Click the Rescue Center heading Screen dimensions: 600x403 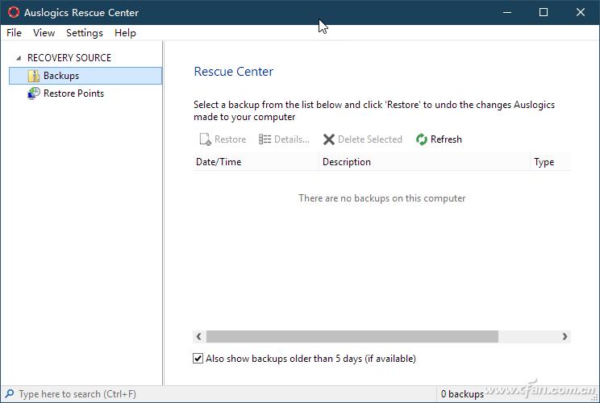(x=233, y=72)
